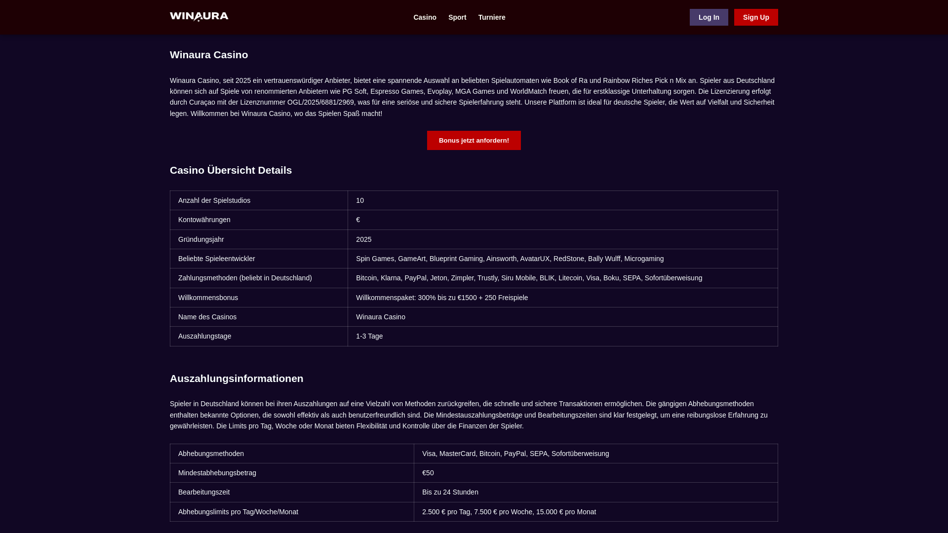948x533 pixels.
Task: Click the 'Winaura Casino' table value
Action: coord(563,317)
